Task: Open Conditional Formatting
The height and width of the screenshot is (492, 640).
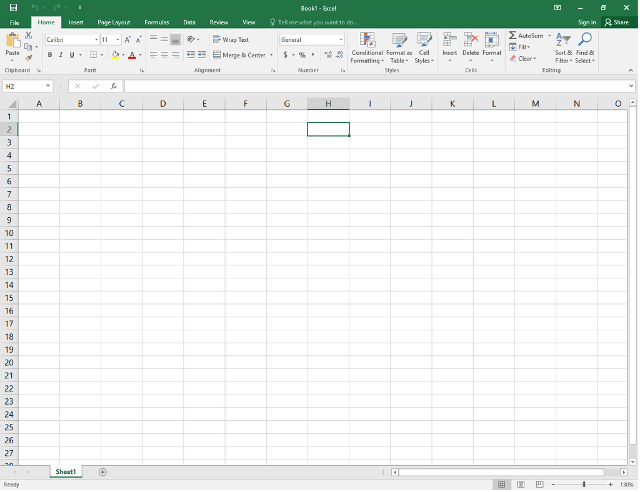Action: [367, 48]
